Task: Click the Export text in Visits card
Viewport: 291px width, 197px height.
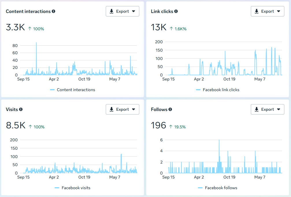Action: 123,109
